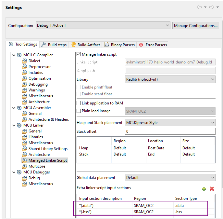This screenshot has width=223, height=219.
Task: Click the Architecture & Headers folder icon
Action: pyautogui.click(x=25, y=119)
